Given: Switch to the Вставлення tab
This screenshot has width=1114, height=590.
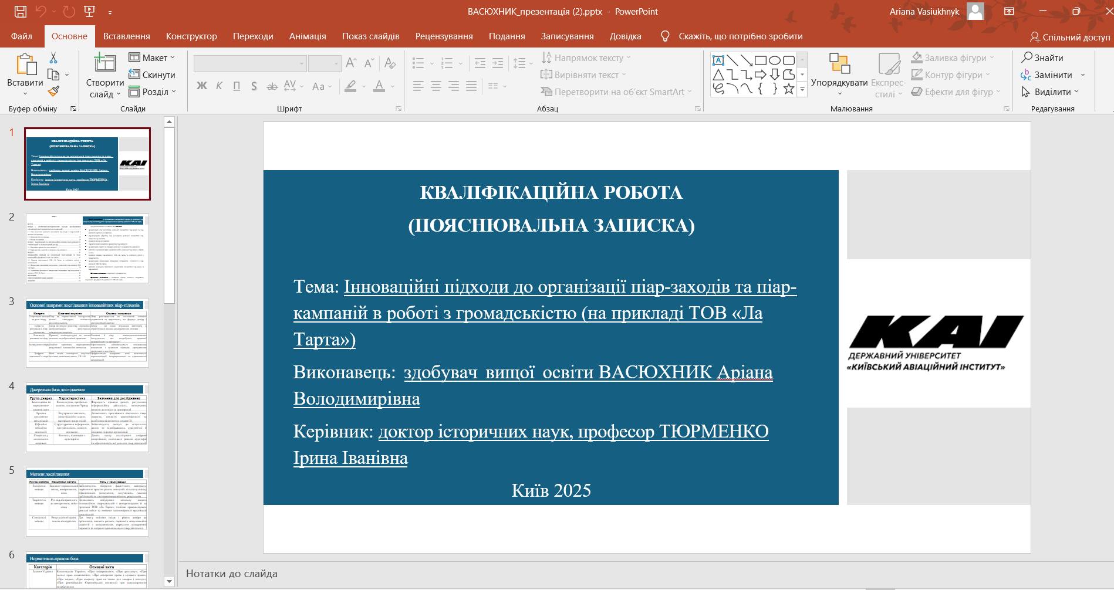Looking at the screenshot, I should [x=126, y=36].
